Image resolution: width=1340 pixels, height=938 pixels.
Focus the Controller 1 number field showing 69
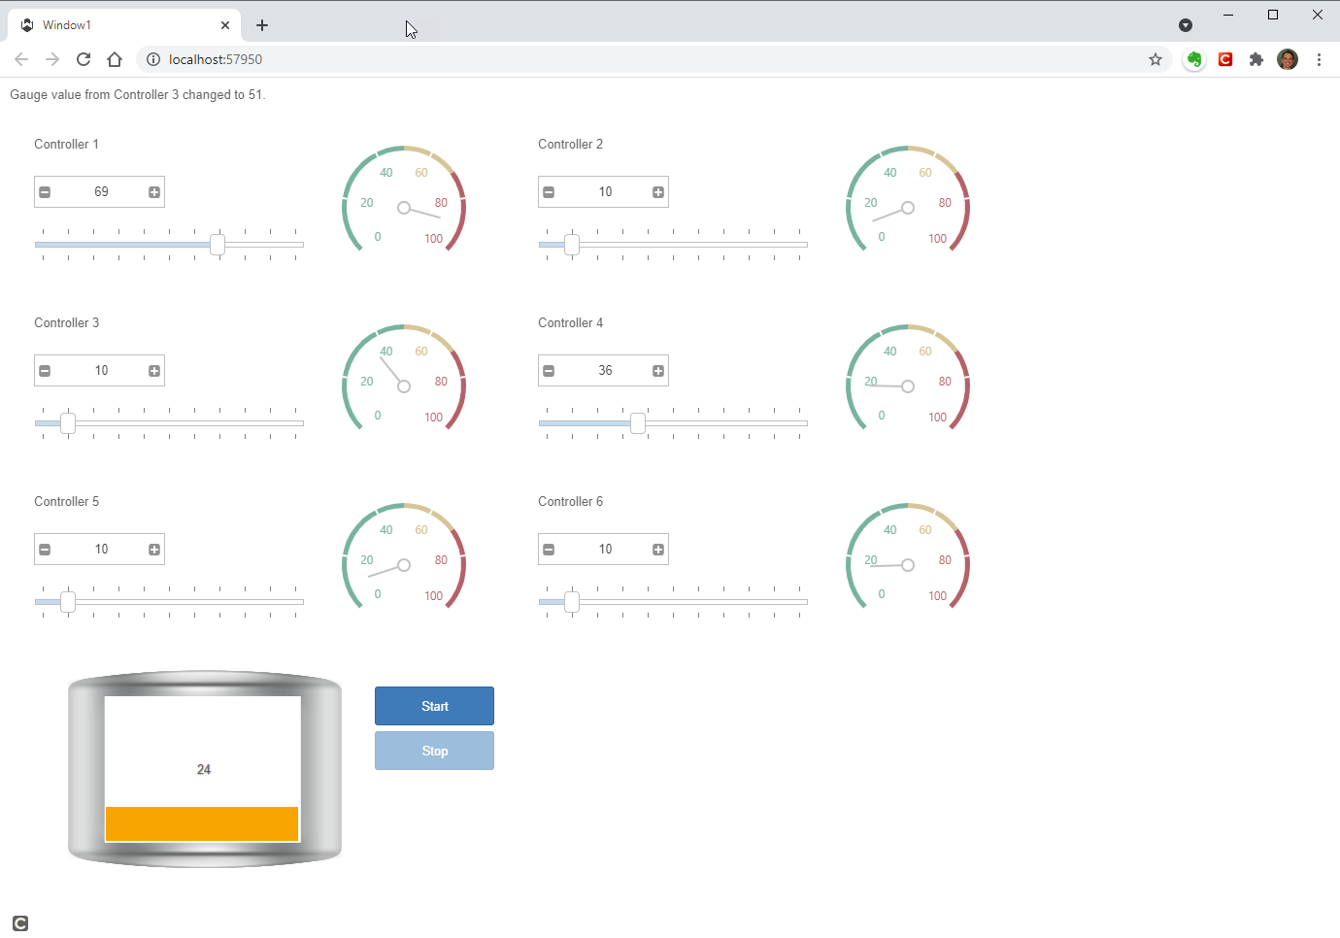tap(100, 192)
